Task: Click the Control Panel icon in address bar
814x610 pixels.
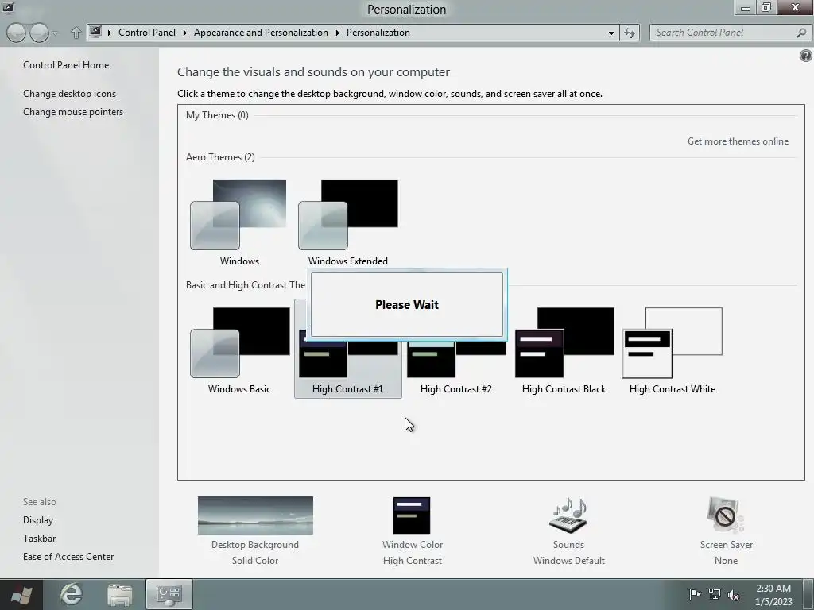Action: [95, 32]
